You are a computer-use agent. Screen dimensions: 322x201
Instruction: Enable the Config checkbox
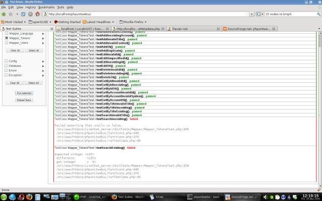(x=6, y=61)
